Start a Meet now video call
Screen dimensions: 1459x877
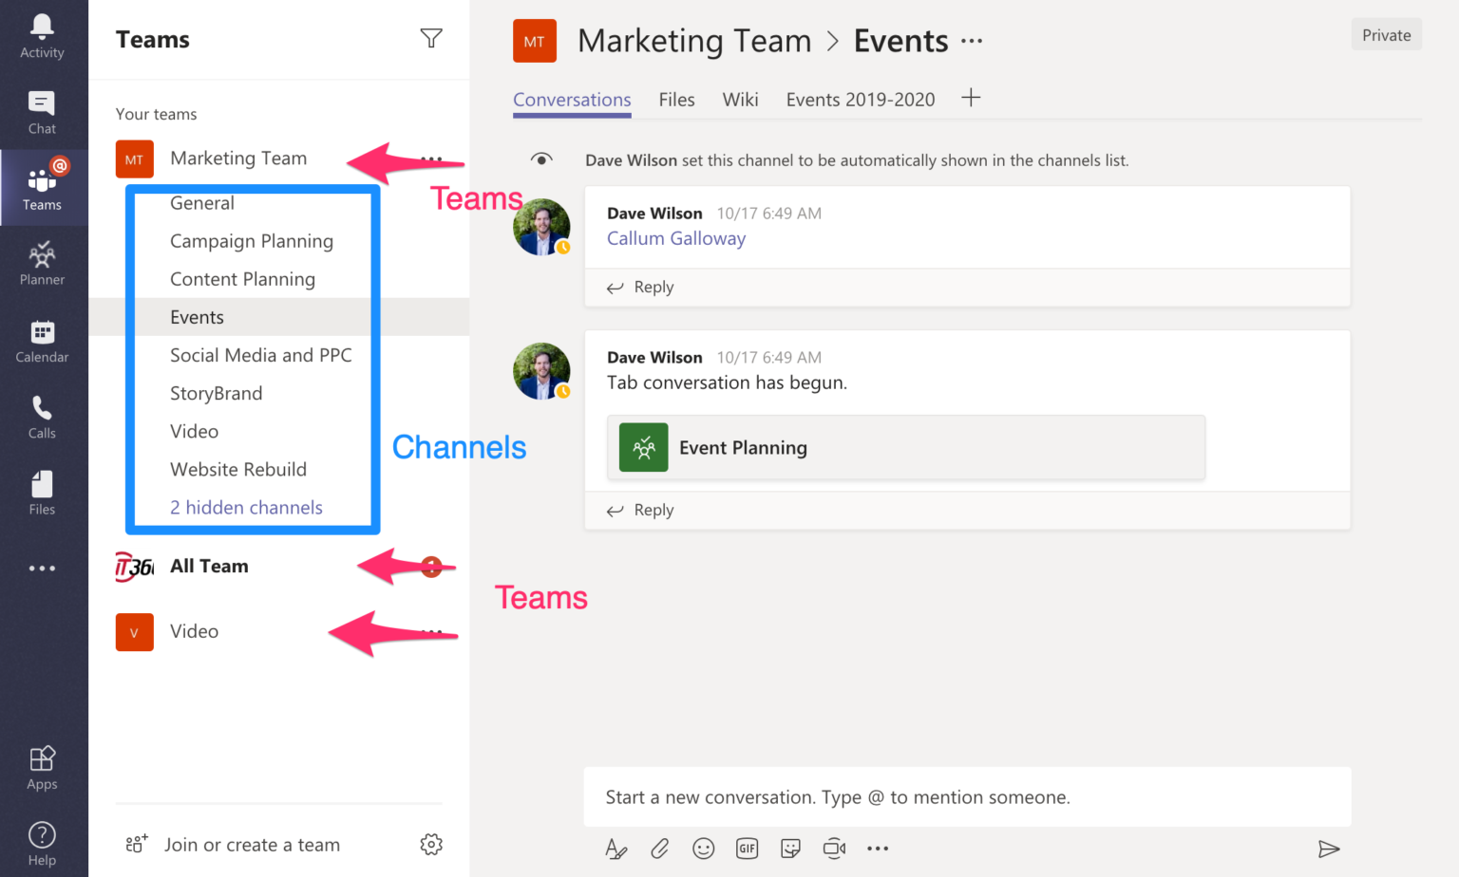pos(835,849)
